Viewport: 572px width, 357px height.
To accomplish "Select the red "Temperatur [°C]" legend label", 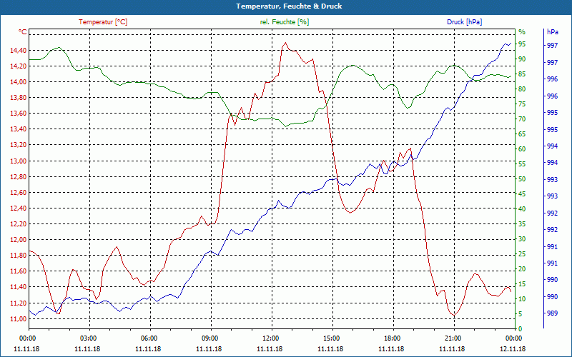I will click(x=103, y=22).
